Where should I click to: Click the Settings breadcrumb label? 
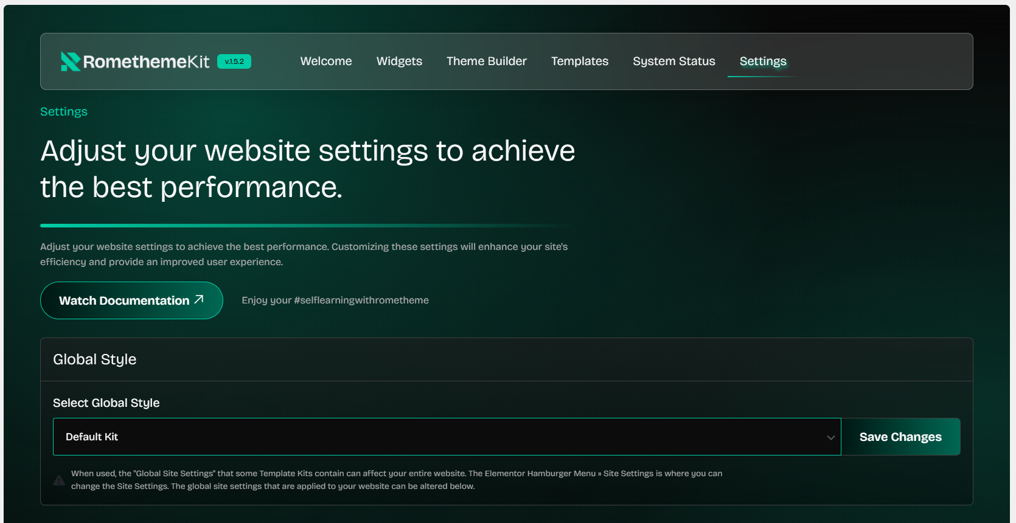pyautogui.click(x=64, y=111)
